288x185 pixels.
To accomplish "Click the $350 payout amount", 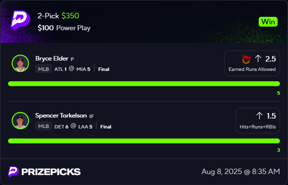I will [70, 16].
